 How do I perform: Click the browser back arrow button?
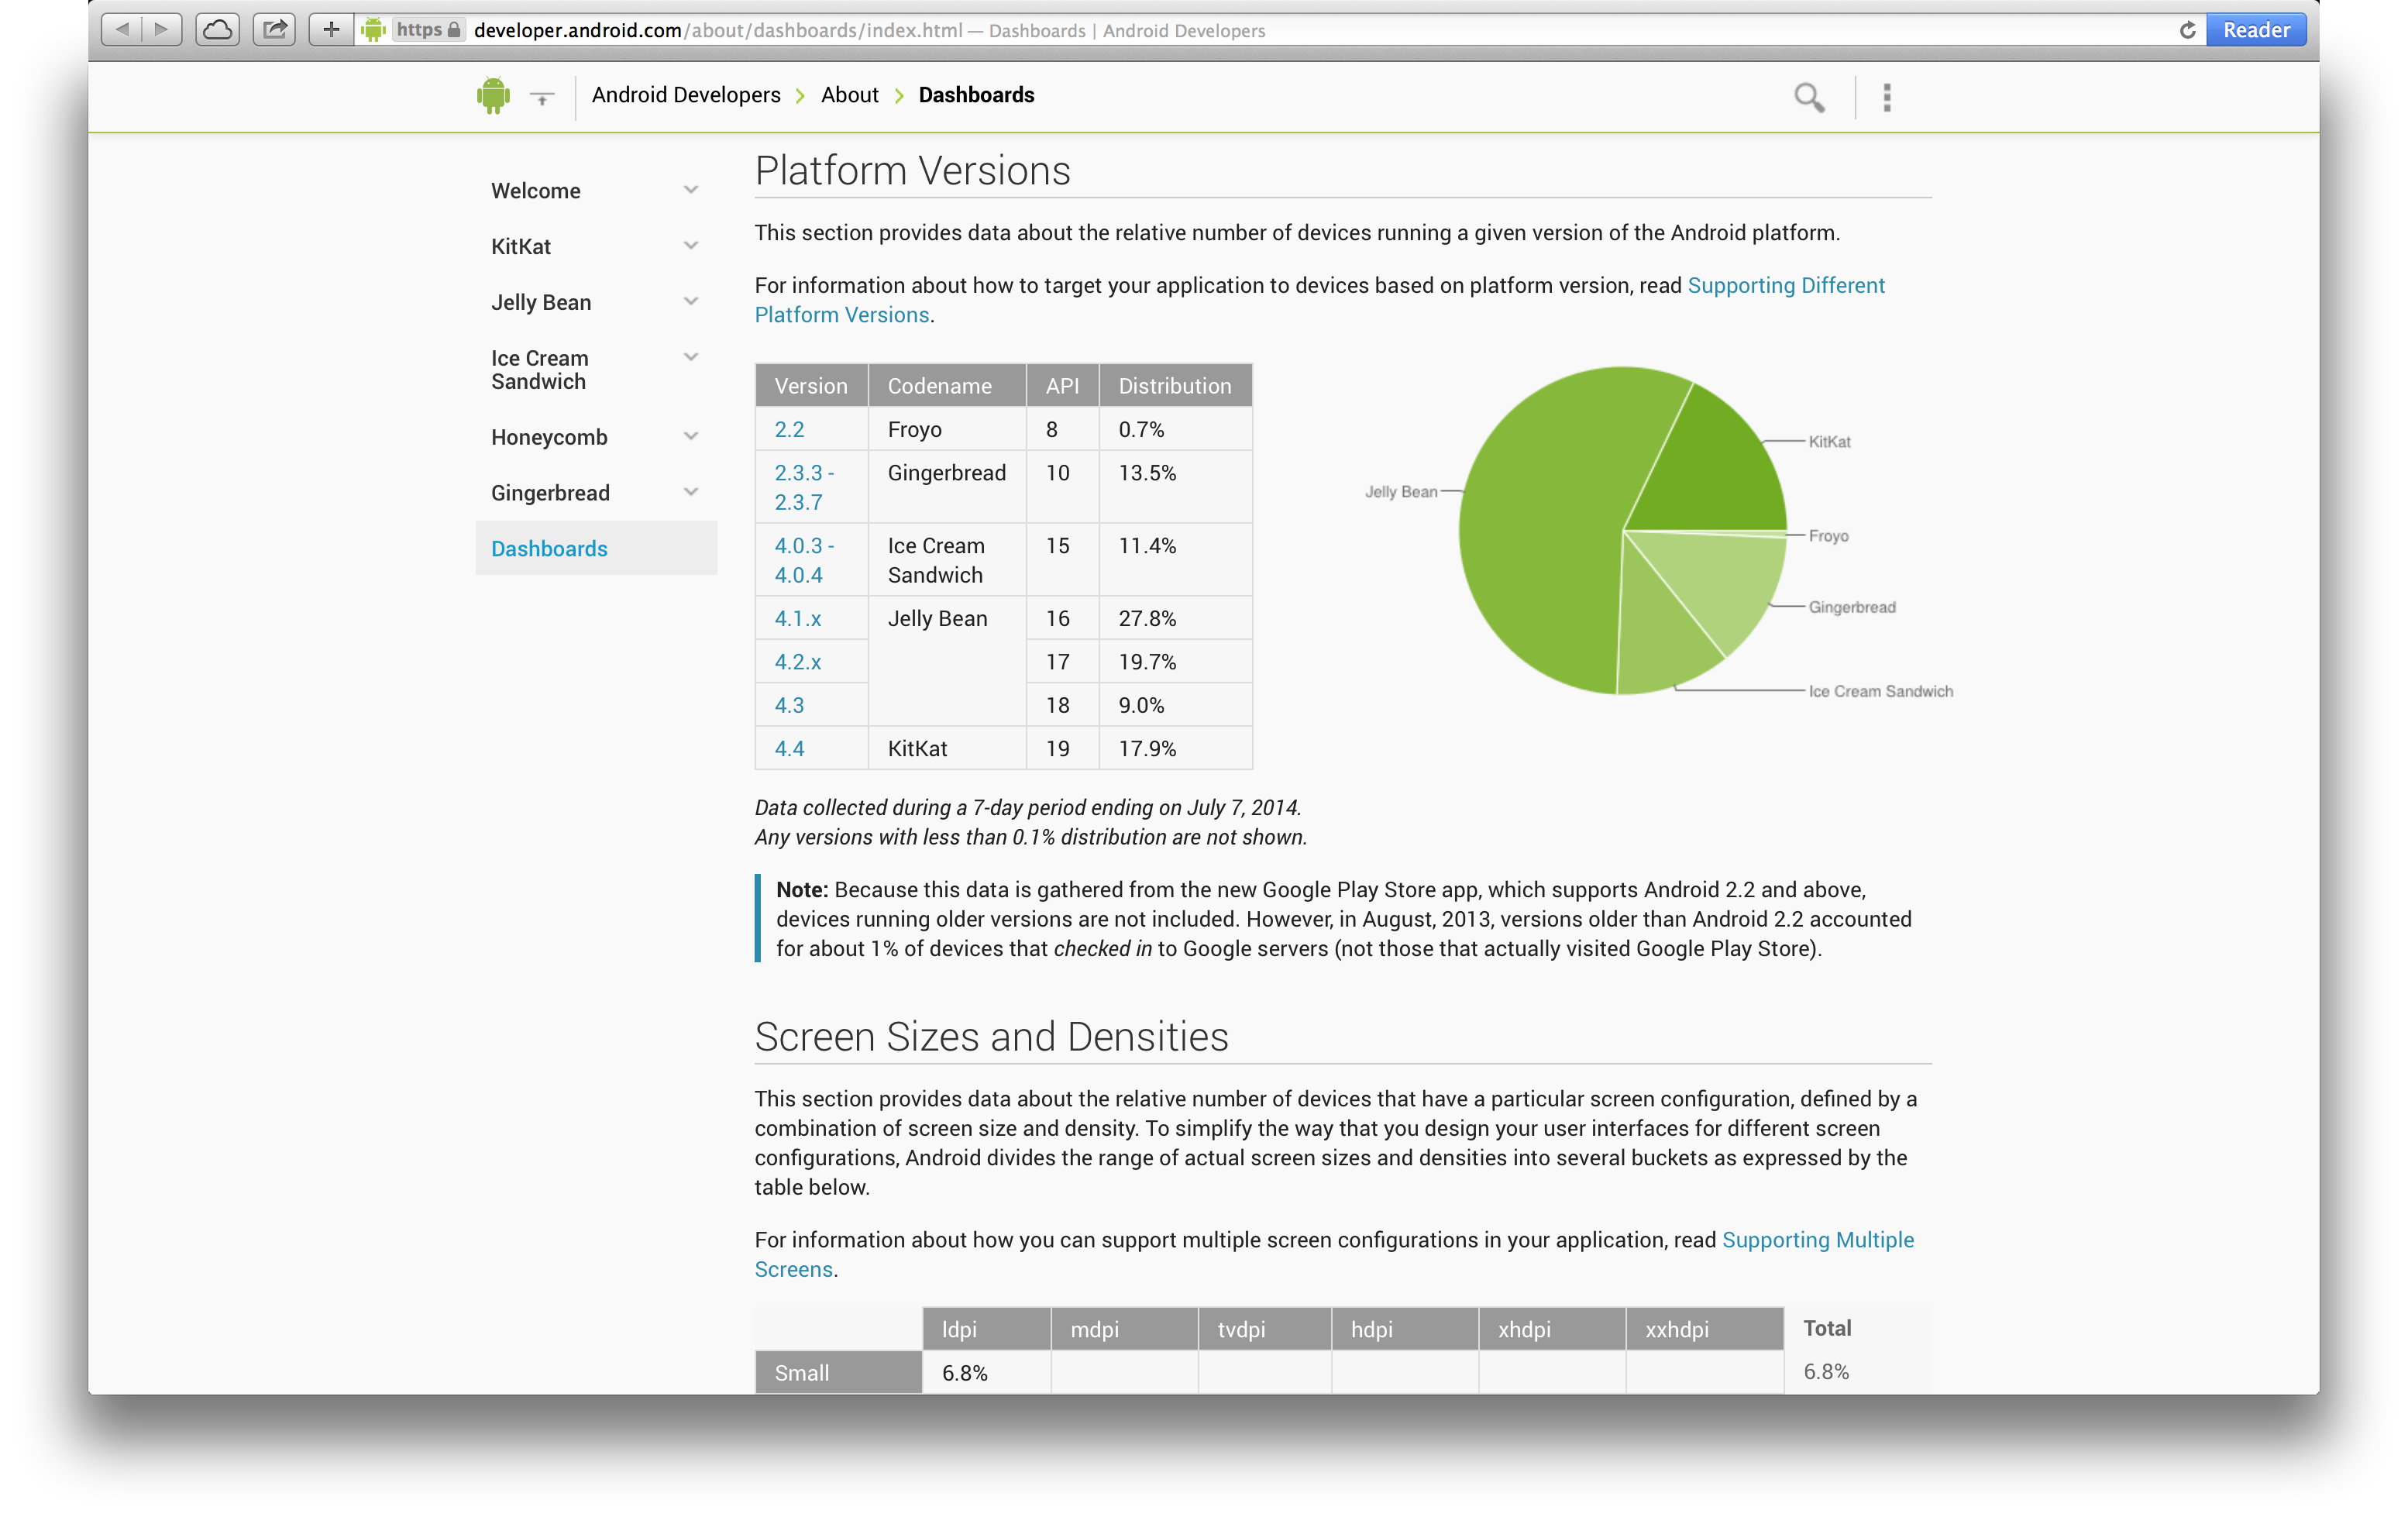[122, 29]
